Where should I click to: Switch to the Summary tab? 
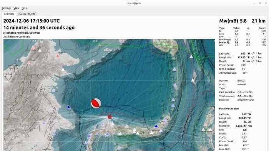9,14
